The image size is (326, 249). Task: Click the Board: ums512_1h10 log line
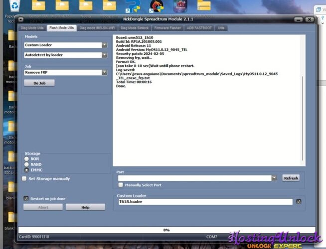(x=135, y=37)
